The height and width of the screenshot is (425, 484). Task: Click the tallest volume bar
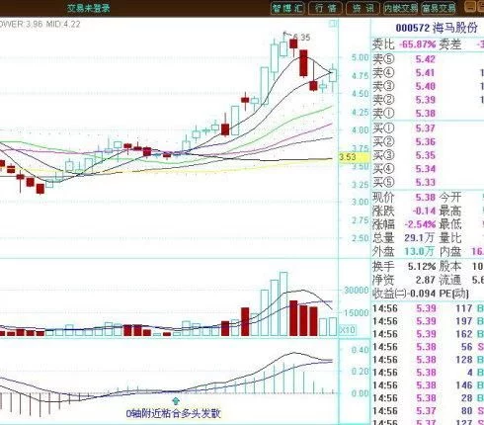[x=283, y=303]
